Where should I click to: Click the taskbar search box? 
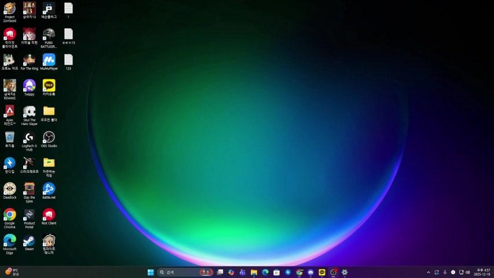(185, 272)
